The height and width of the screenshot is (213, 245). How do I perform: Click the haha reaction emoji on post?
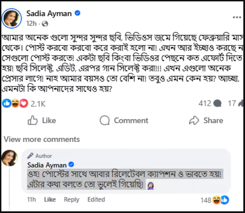15,104
